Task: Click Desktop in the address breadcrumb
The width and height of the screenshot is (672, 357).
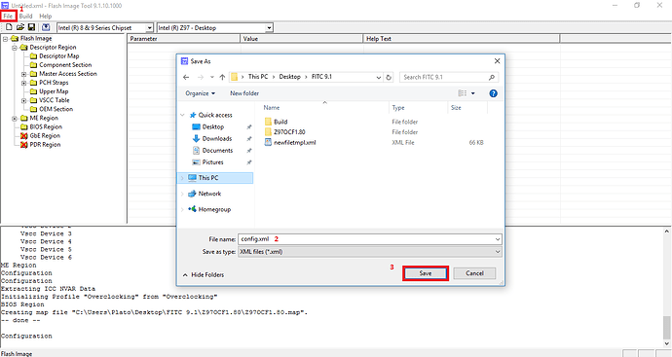Action: pos(289,77)
